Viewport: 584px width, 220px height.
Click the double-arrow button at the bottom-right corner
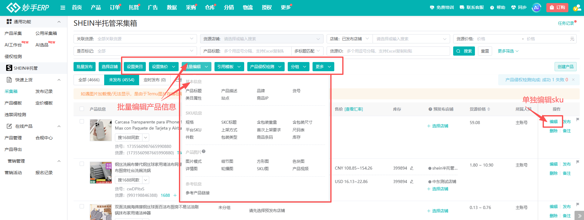pos(579,216)
